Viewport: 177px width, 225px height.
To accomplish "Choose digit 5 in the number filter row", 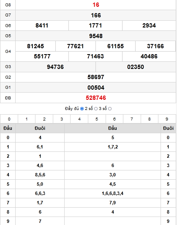I will click(x=97, y=119).
